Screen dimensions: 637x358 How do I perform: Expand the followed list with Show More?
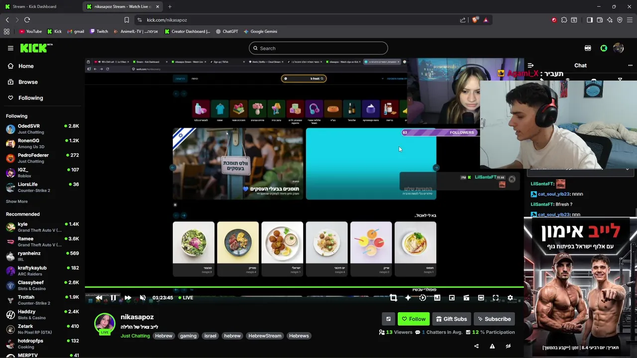point(17,201)
